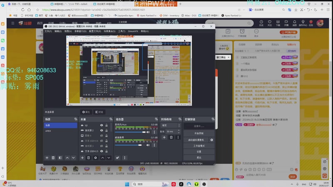This screenshot has width=333, height=187.
Task: Move selected scene up with arrow icon
Action: pyautogui.click(x=67, y=158)
